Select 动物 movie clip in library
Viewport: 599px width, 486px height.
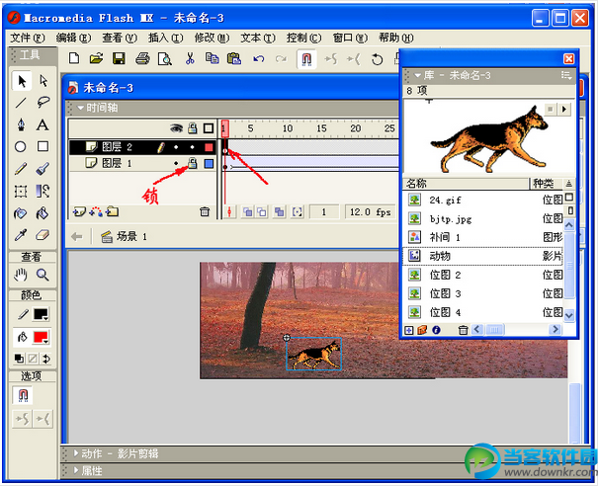[483, 256]
